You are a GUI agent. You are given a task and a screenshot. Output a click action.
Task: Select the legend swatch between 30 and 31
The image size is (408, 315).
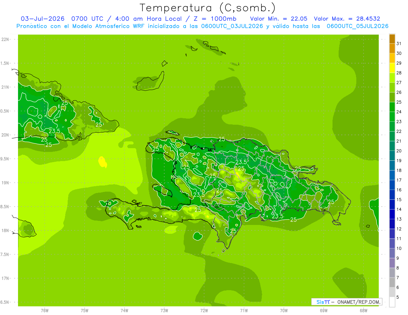[x=392, y=48]
